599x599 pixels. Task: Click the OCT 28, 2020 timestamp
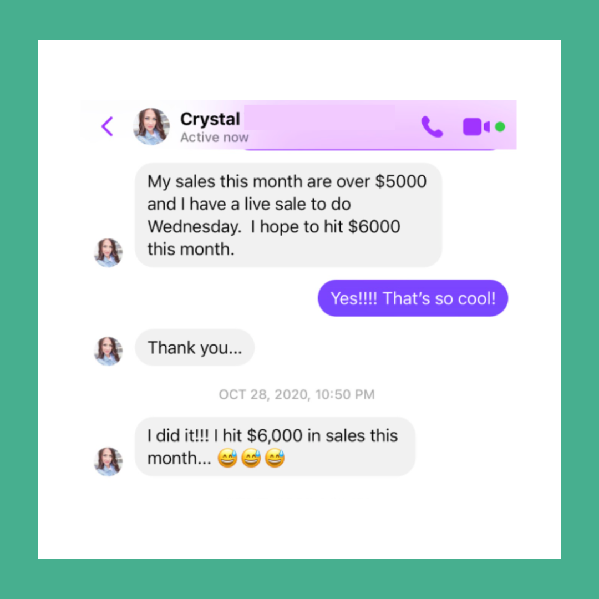297,395
